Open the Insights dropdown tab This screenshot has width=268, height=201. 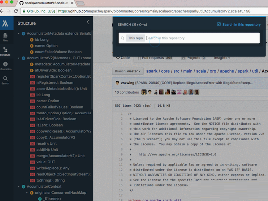tap(222, 58)
